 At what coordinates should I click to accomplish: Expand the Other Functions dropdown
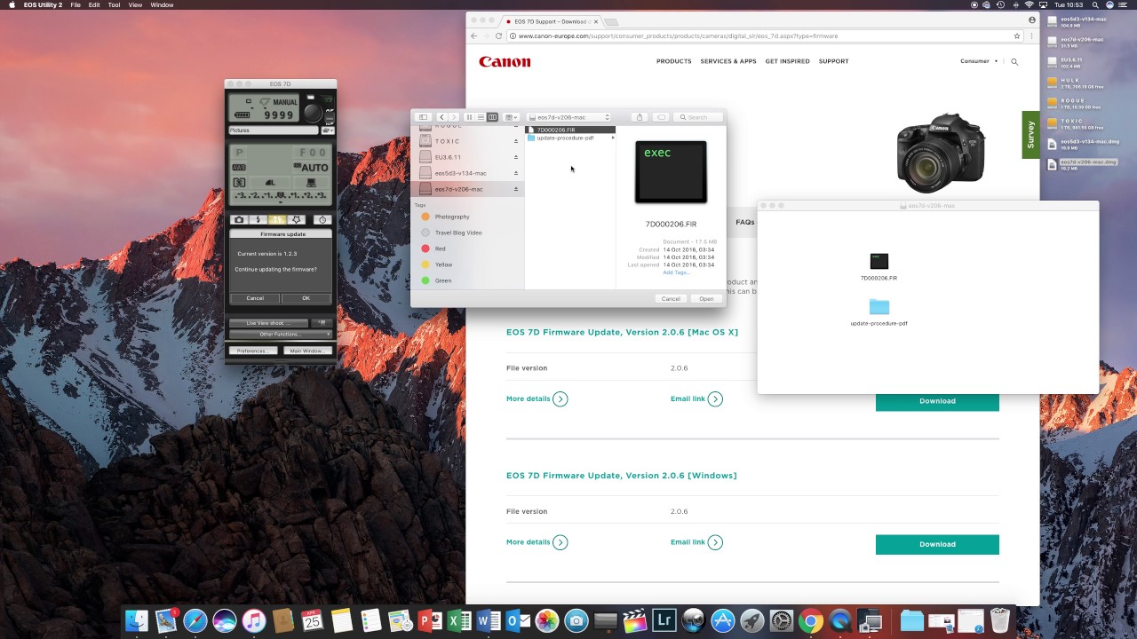[x=280, y=335]
